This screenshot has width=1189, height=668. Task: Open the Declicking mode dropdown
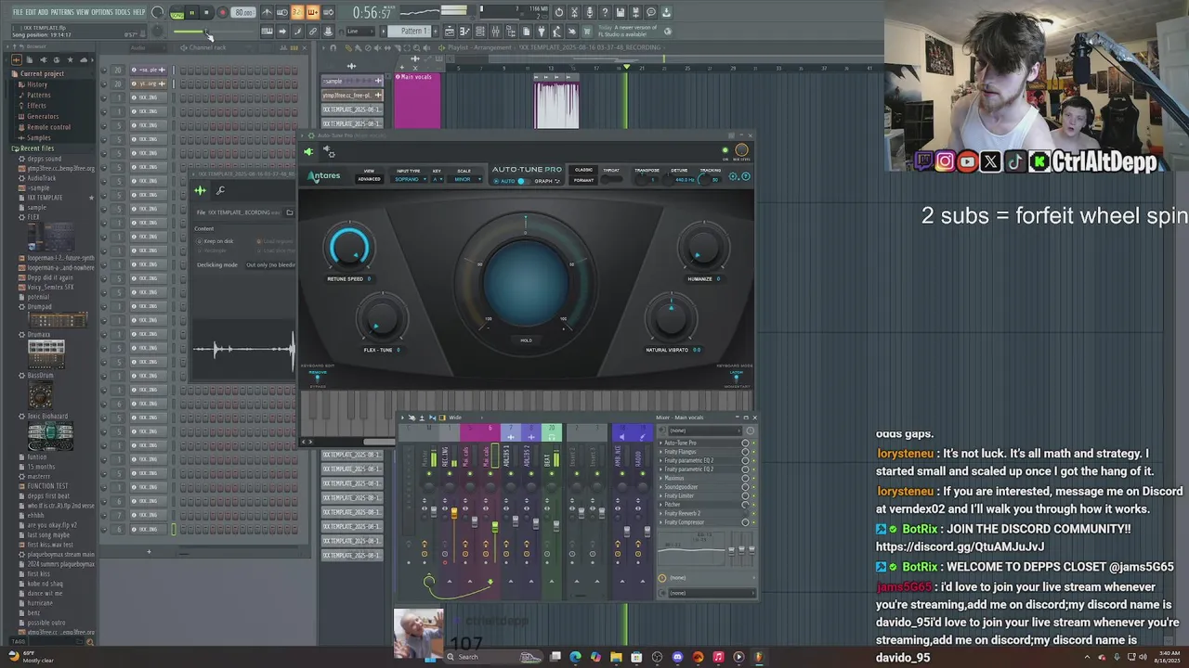click(270, 264)
